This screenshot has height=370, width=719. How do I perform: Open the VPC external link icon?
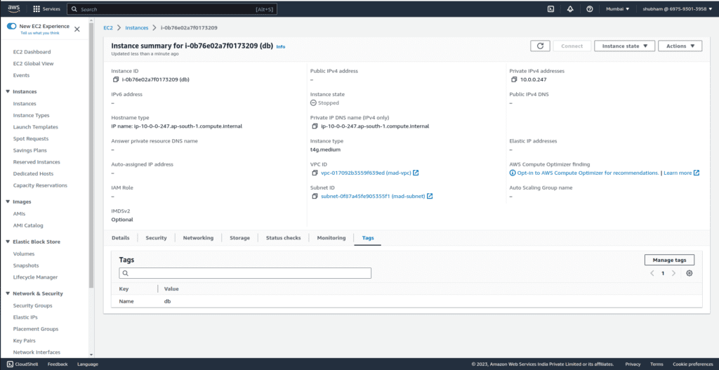pos(416,173)
